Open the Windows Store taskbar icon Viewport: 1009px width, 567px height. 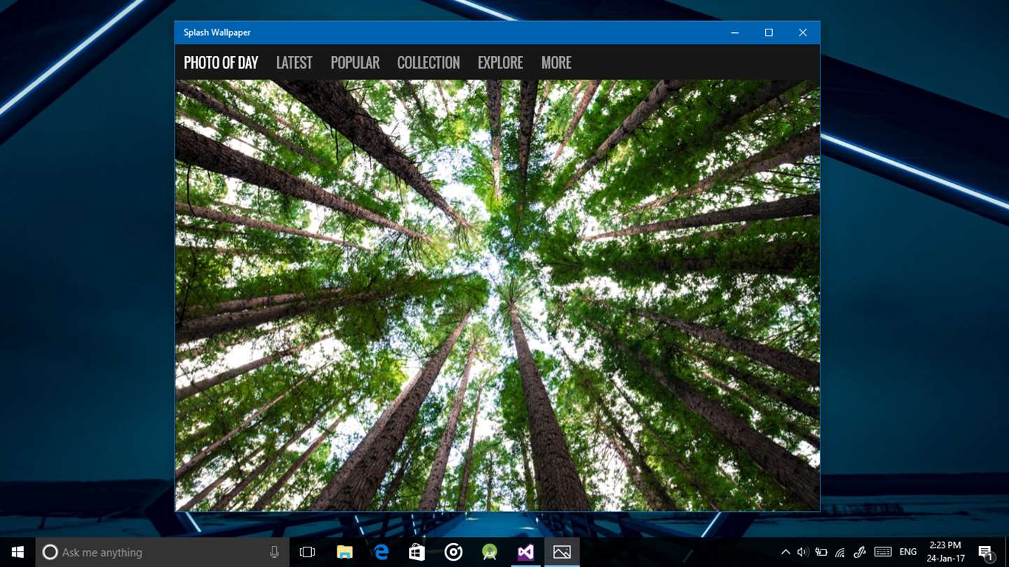click(x=417, y=552)
